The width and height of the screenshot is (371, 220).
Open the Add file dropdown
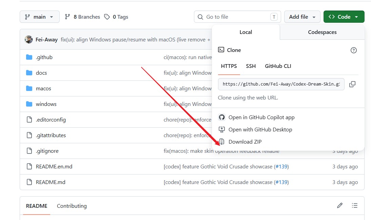pyautogui.click(x=302, y=17)
